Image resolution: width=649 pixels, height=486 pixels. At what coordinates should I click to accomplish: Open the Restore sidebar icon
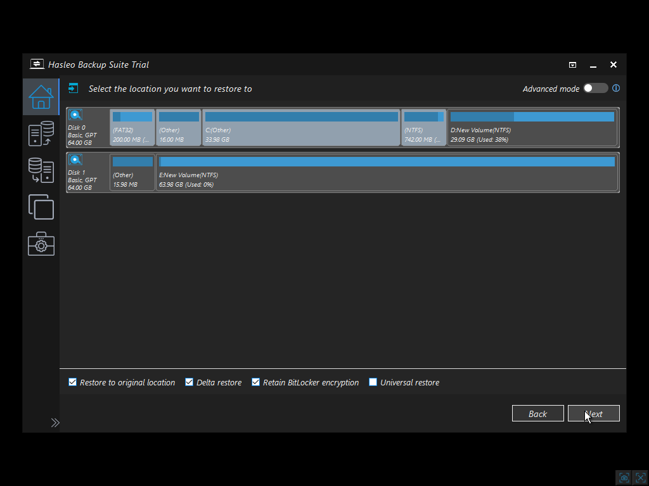pyautogui.click(x=41, y=170)
